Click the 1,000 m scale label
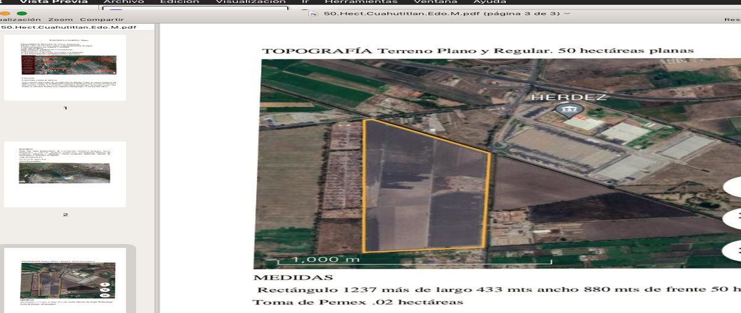 pyautogui.click(x=325, y=259)
